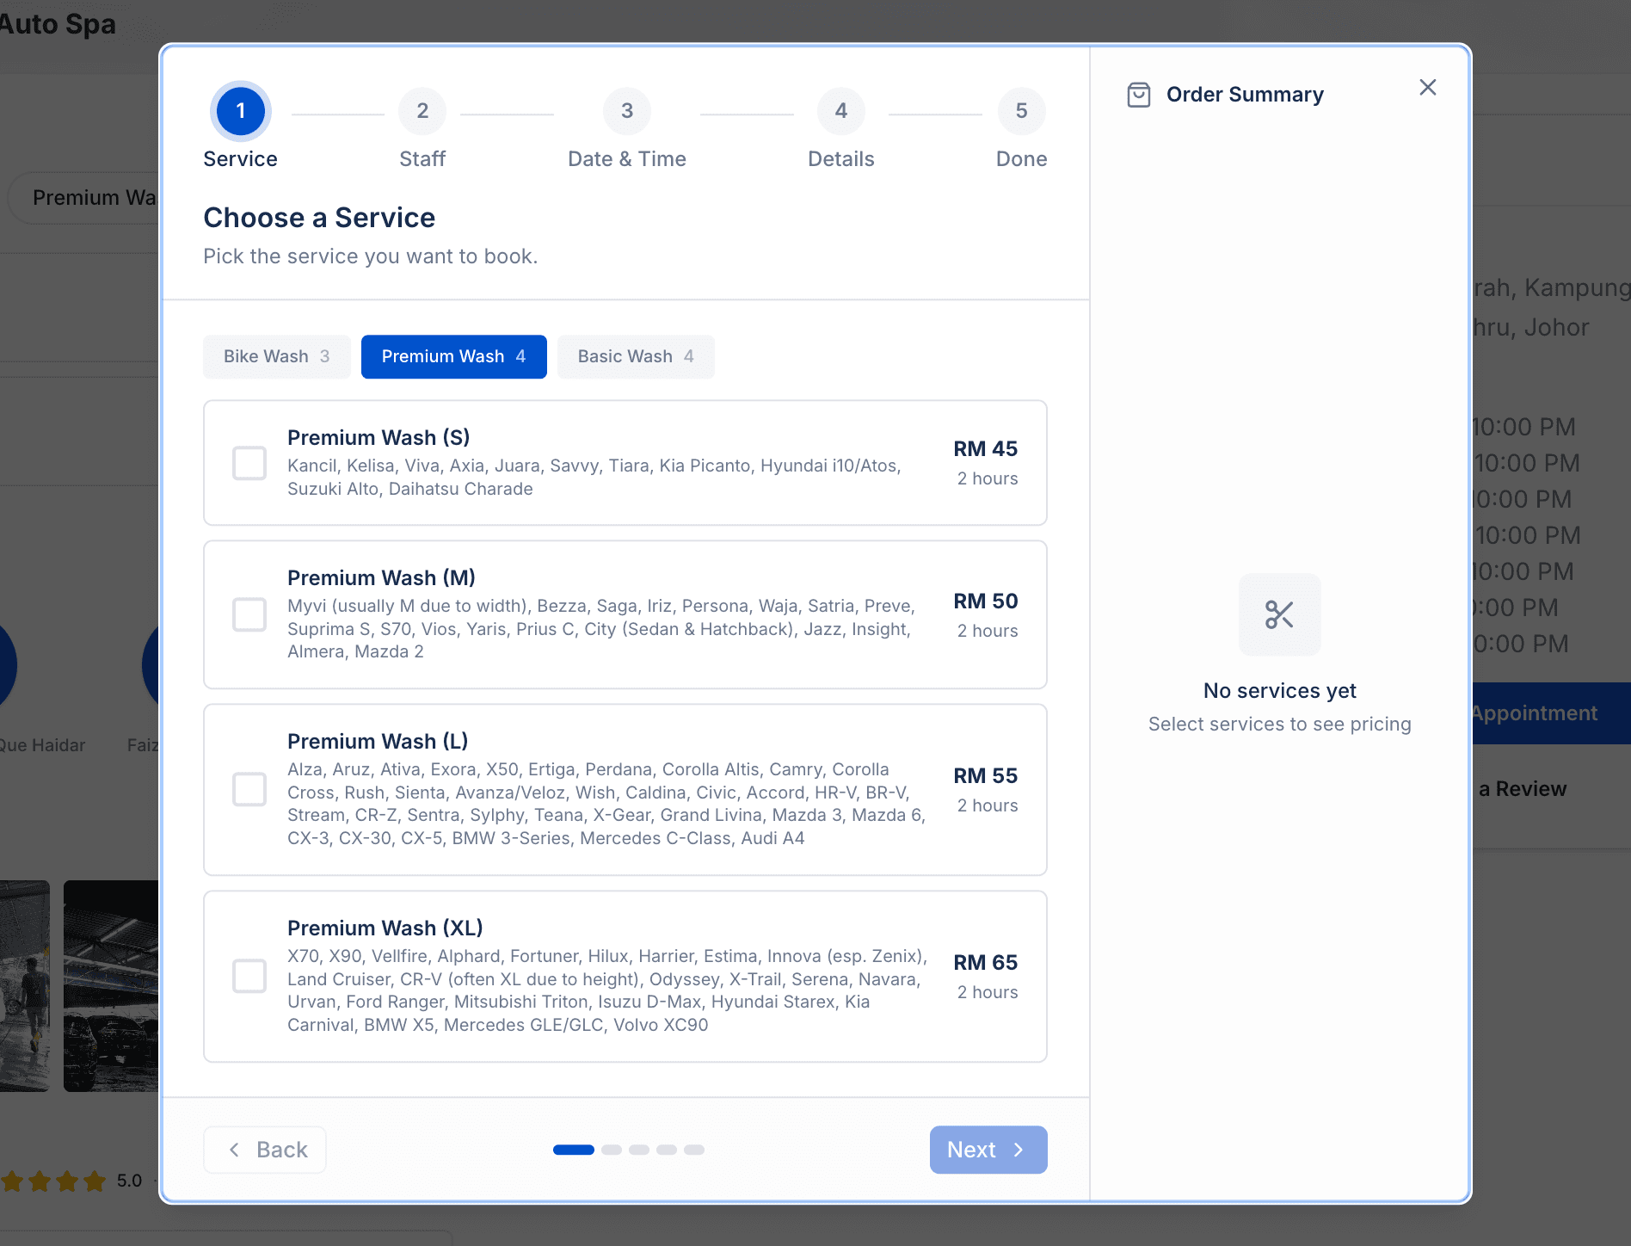The height and width of the screenshot is (1246, 1631).
Task: Tick the Premium Wash (XL) checkbox
Action: click(249, 976)
